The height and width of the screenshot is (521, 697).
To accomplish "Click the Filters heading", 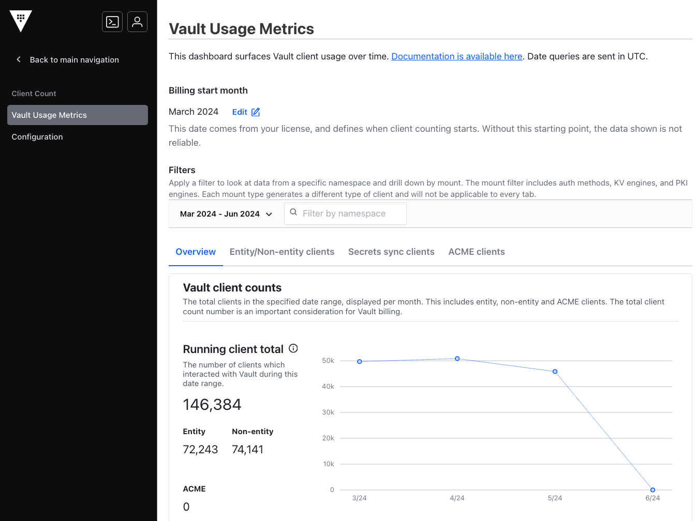I will [x=182, y=170].
